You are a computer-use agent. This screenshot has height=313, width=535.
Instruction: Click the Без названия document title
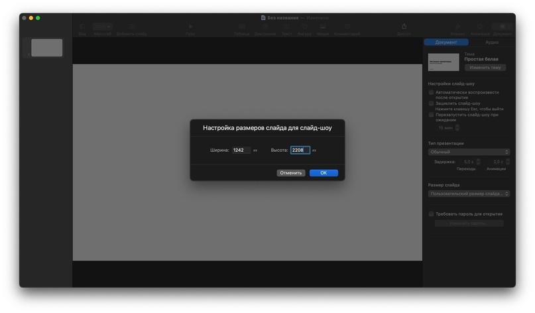click(x=283, y=18)
